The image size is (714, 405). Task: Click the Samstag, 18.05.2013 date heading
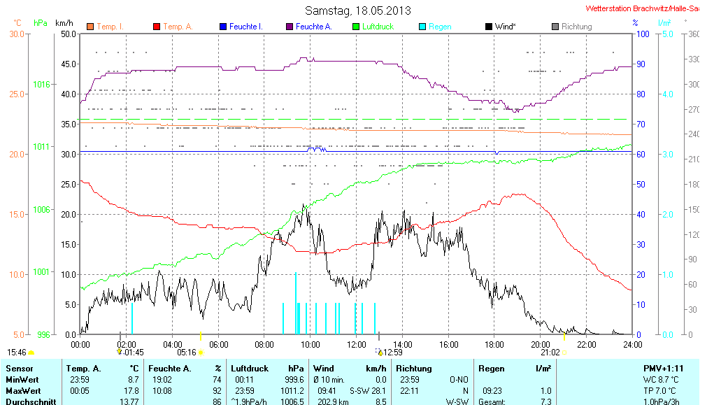point(357,10)
